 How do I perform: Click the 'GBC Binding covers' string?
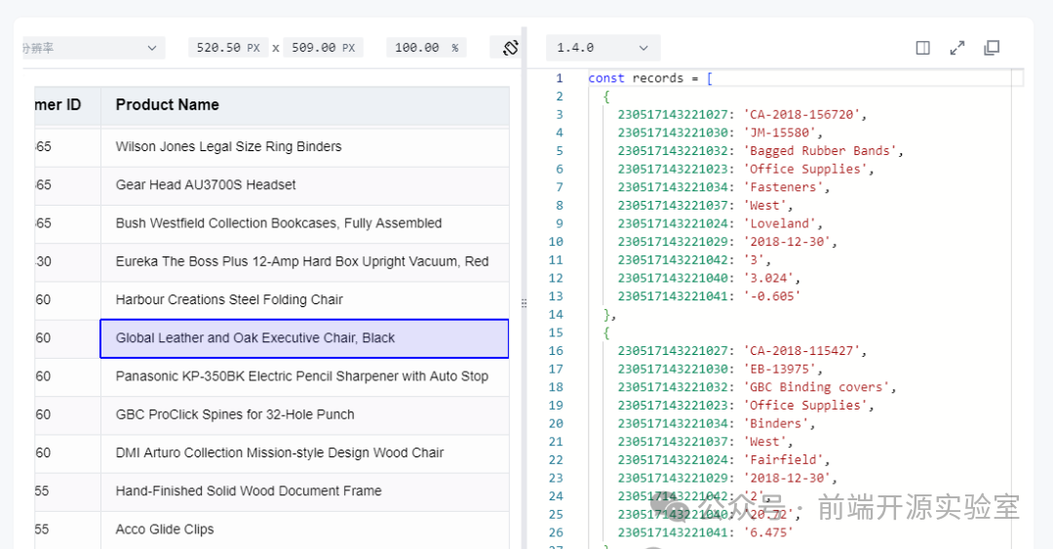[817, 387]
